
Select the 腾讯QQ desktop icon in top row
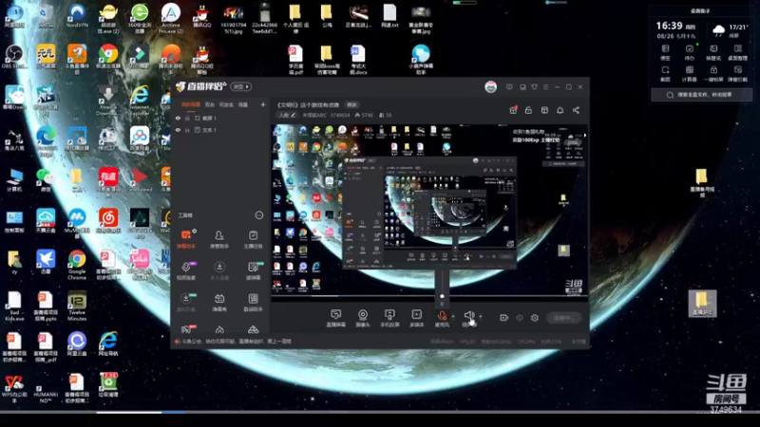pyautogui.click(x=201, y=16)
